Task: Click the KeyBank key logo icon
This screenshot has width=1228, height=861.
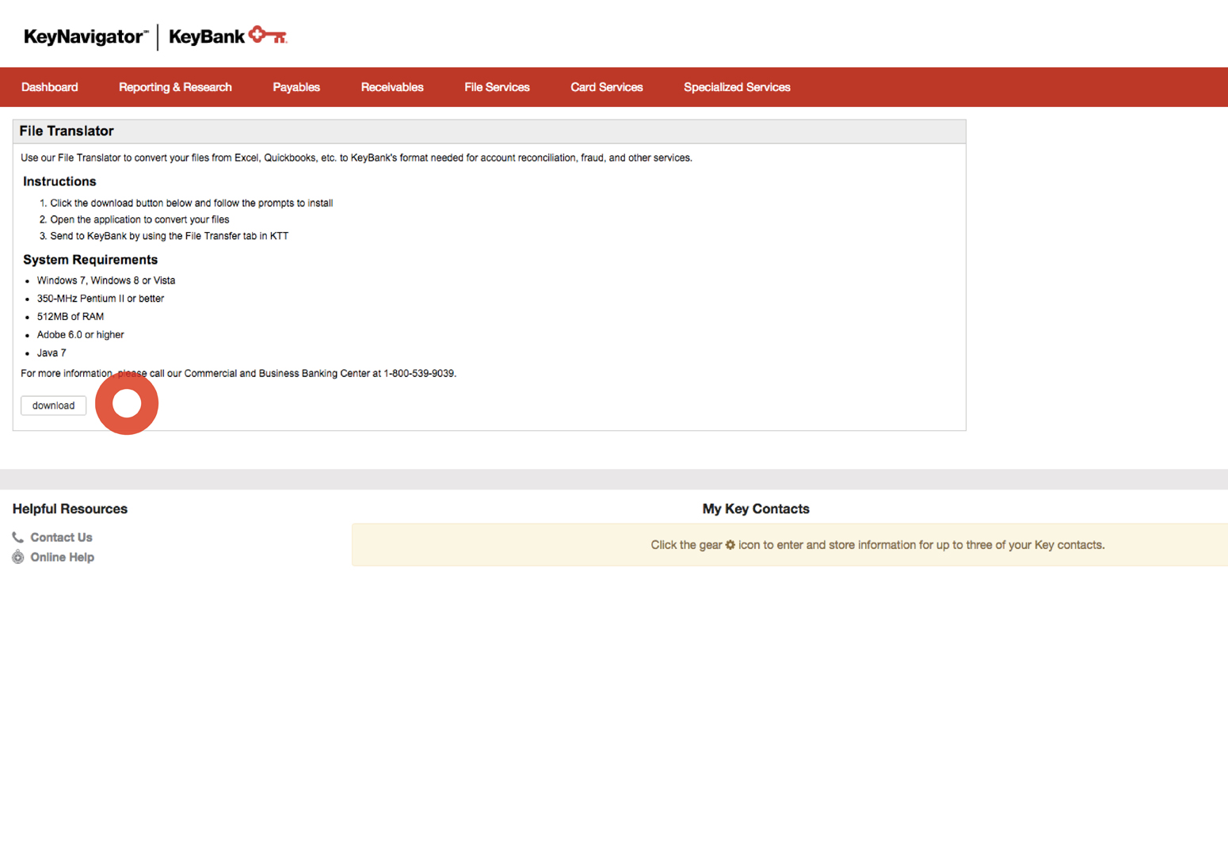Action: coord(268,35)
